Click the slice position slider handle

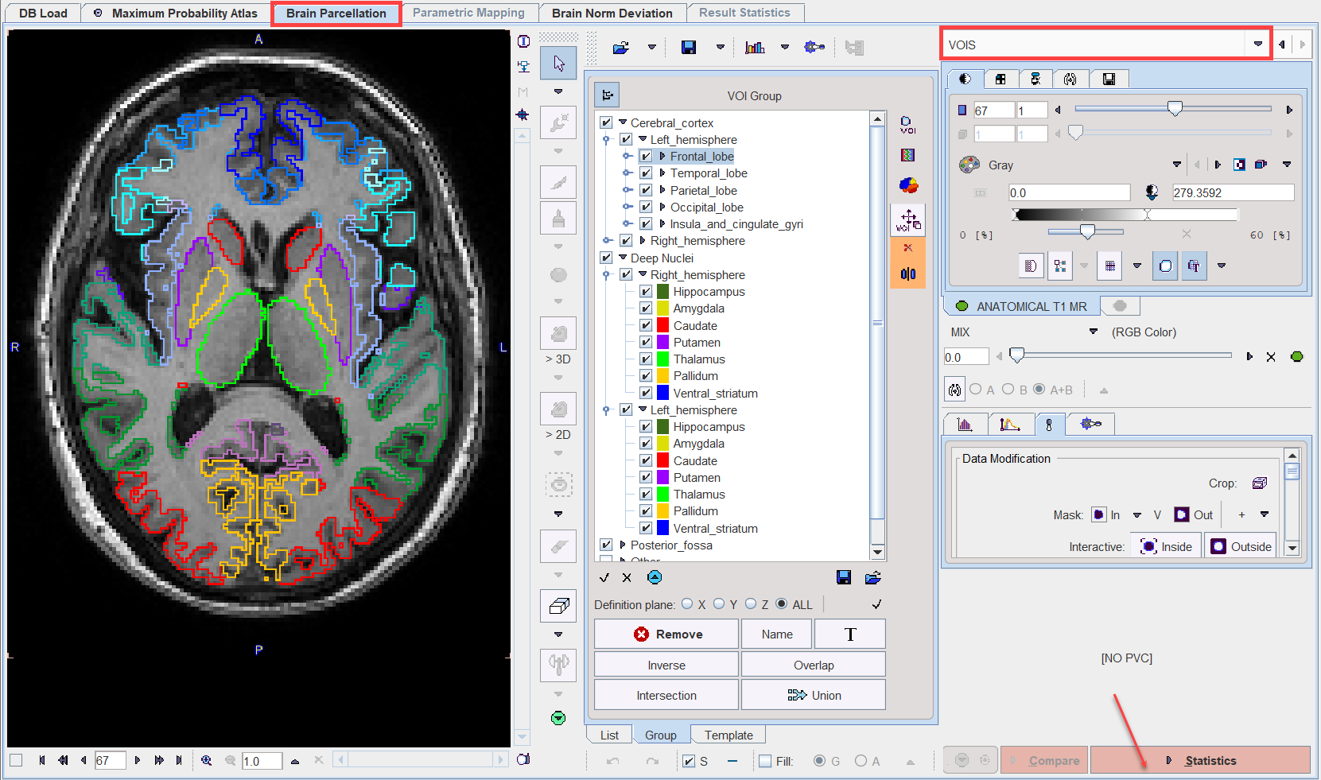[1175, 109]
